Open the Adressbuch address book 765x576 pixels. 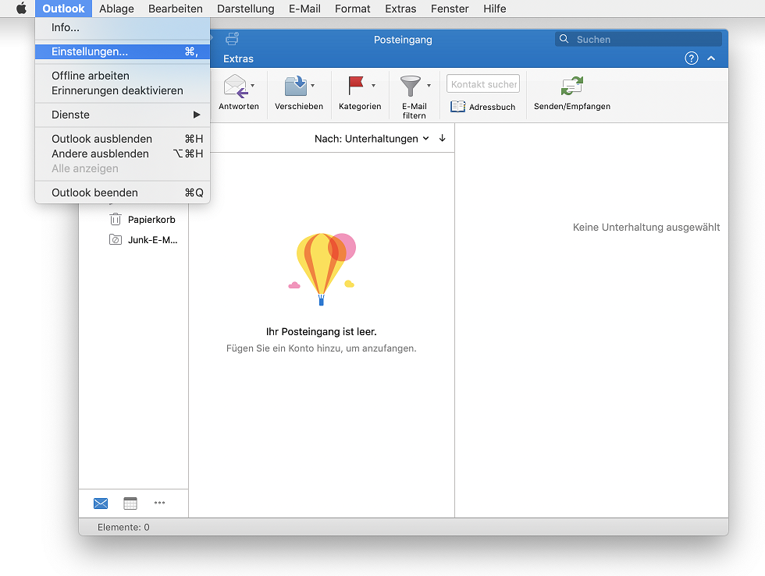[x=483, y=106]
